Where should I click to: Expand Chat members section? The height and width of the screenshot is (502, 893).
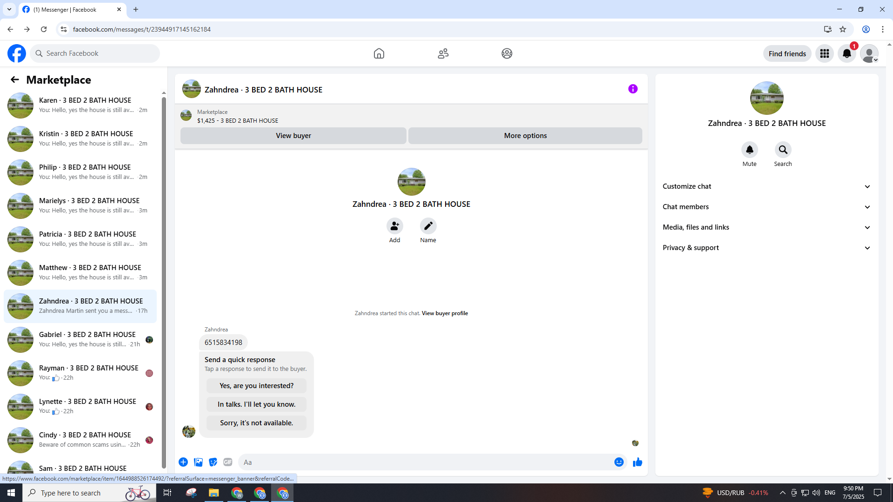point(766,207)
